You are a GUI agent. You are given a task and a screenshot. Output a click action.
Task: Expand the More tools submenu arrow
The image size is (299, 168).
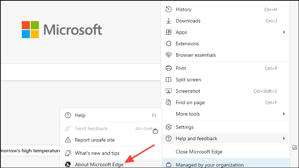(x=284, y=114)
